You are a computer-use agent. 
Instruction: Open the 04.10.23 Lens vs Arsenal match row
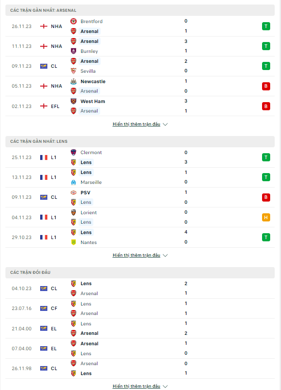tap(140, 288)
